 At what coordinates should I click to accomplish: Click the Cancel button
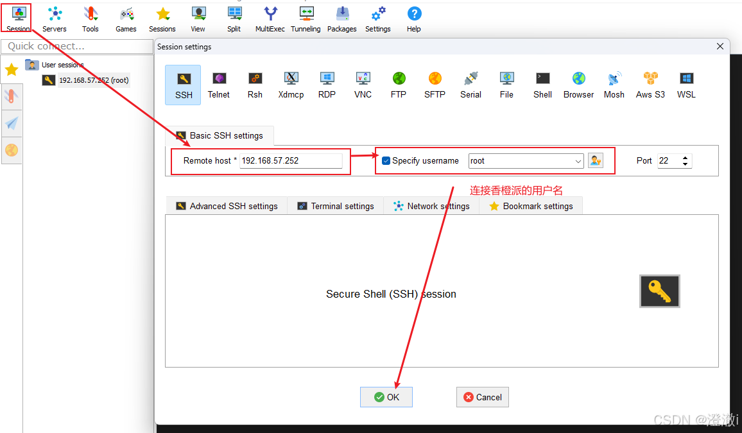[x=482, y=397]
